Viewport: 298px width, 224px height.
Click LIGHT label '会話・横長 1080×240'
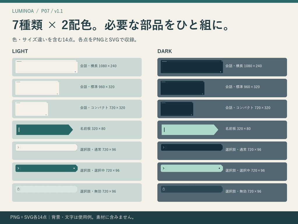pyautogui.click(x=98, y=66)
